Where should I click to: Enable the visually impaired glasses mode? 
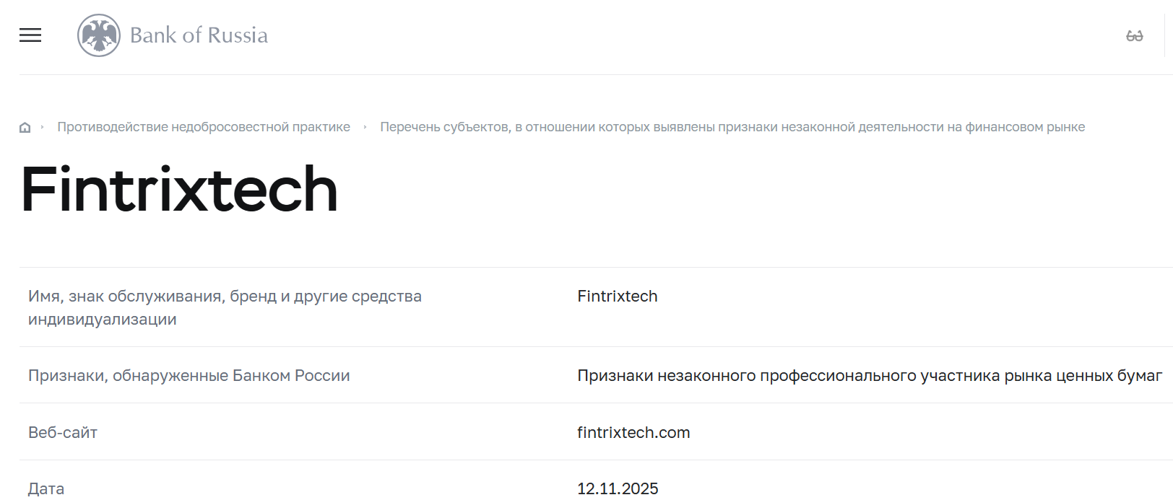(1135, 36)
